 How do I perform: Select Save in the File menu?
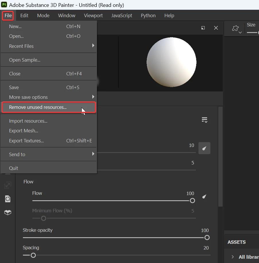pos(48,87)
